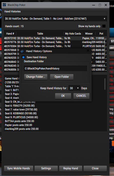This screenshot has height=176, width=114.
Task: Sort by My Hole Cards column header
Action: pyautogui.click(x=73, y=33)
